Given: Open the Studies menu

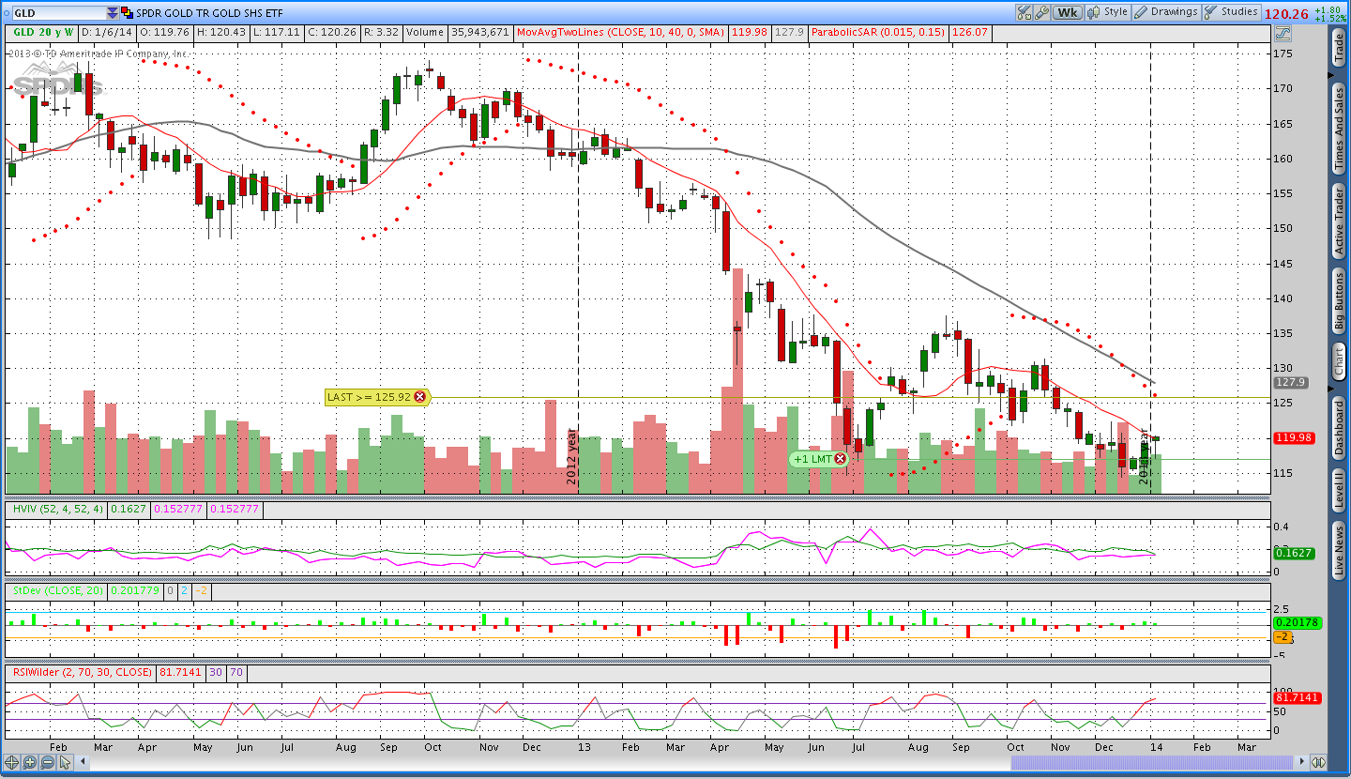Looking at the screenshot, I should tap(1231, 12).
